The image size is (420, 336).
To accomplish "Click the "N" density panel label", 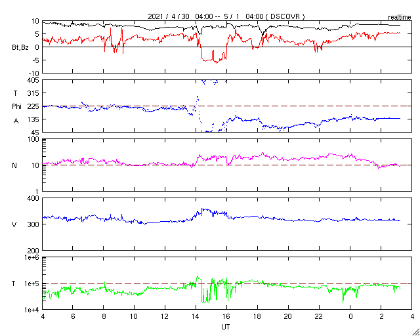I will click(x=14, y=165).
